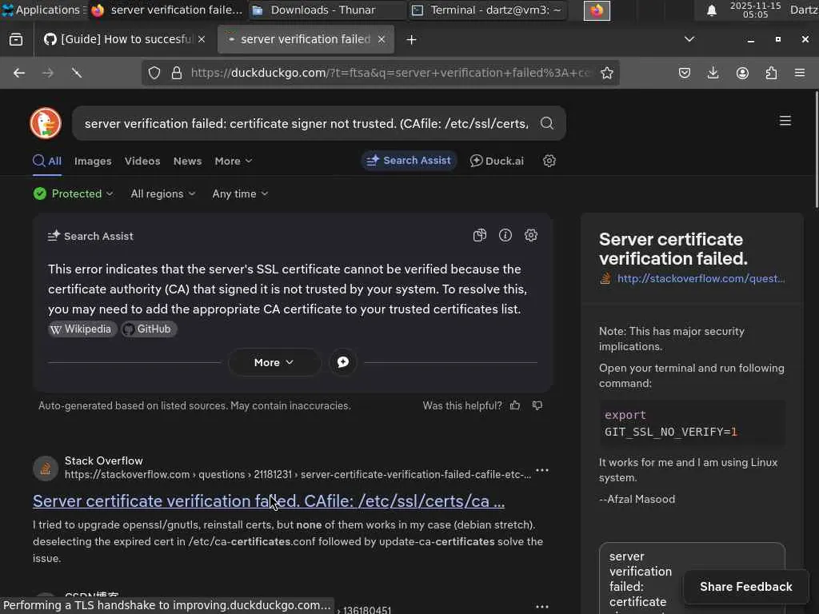
Task: Open the Firefox application menu
Action: click(800, 73)
